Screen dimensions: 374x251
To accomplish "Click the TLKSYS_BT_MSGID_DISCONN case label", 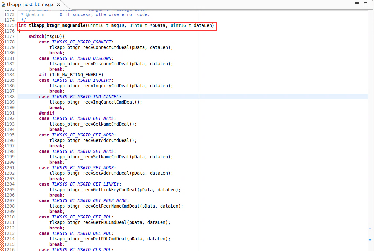I will [82, 58].
